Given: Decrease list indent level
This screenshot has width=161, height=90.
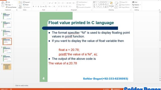Looking at the screenshot, I should (x=68, y=3).
